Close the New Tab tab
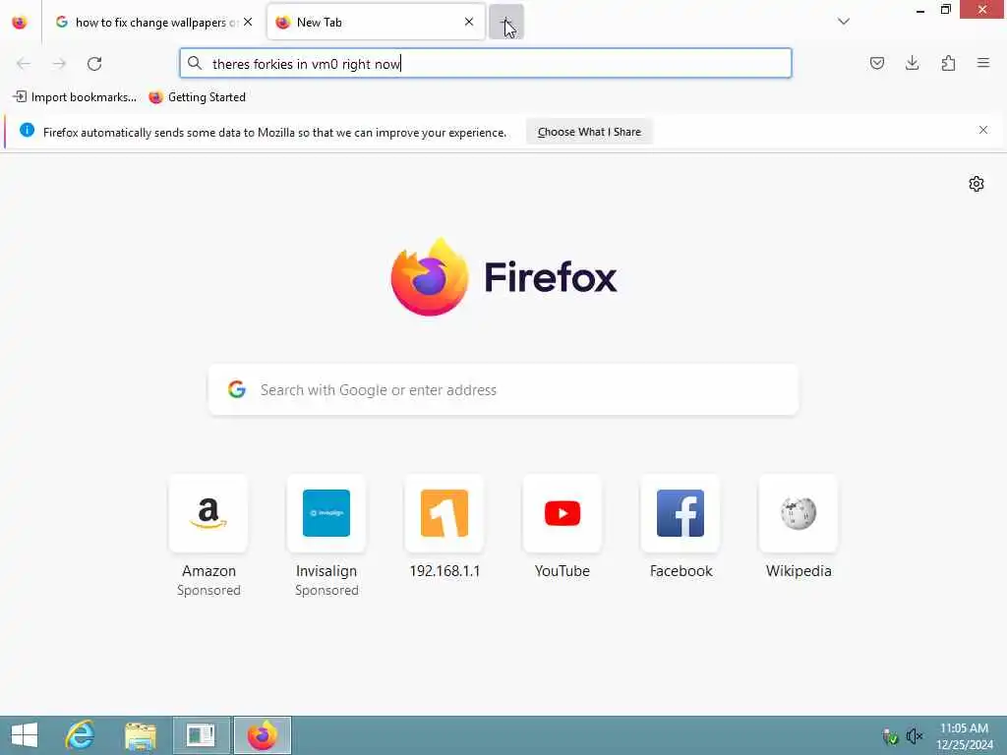The width and height of the screenshot is (1007, 755). [469, 22]
